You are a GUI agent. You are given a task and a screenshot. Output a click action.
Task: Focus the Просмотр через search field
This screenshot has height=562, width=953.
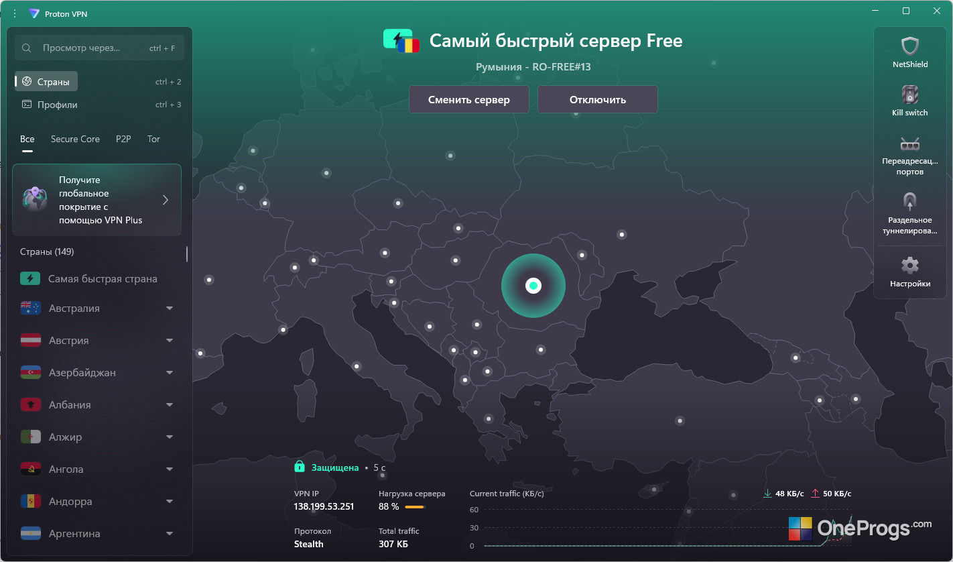99,48
